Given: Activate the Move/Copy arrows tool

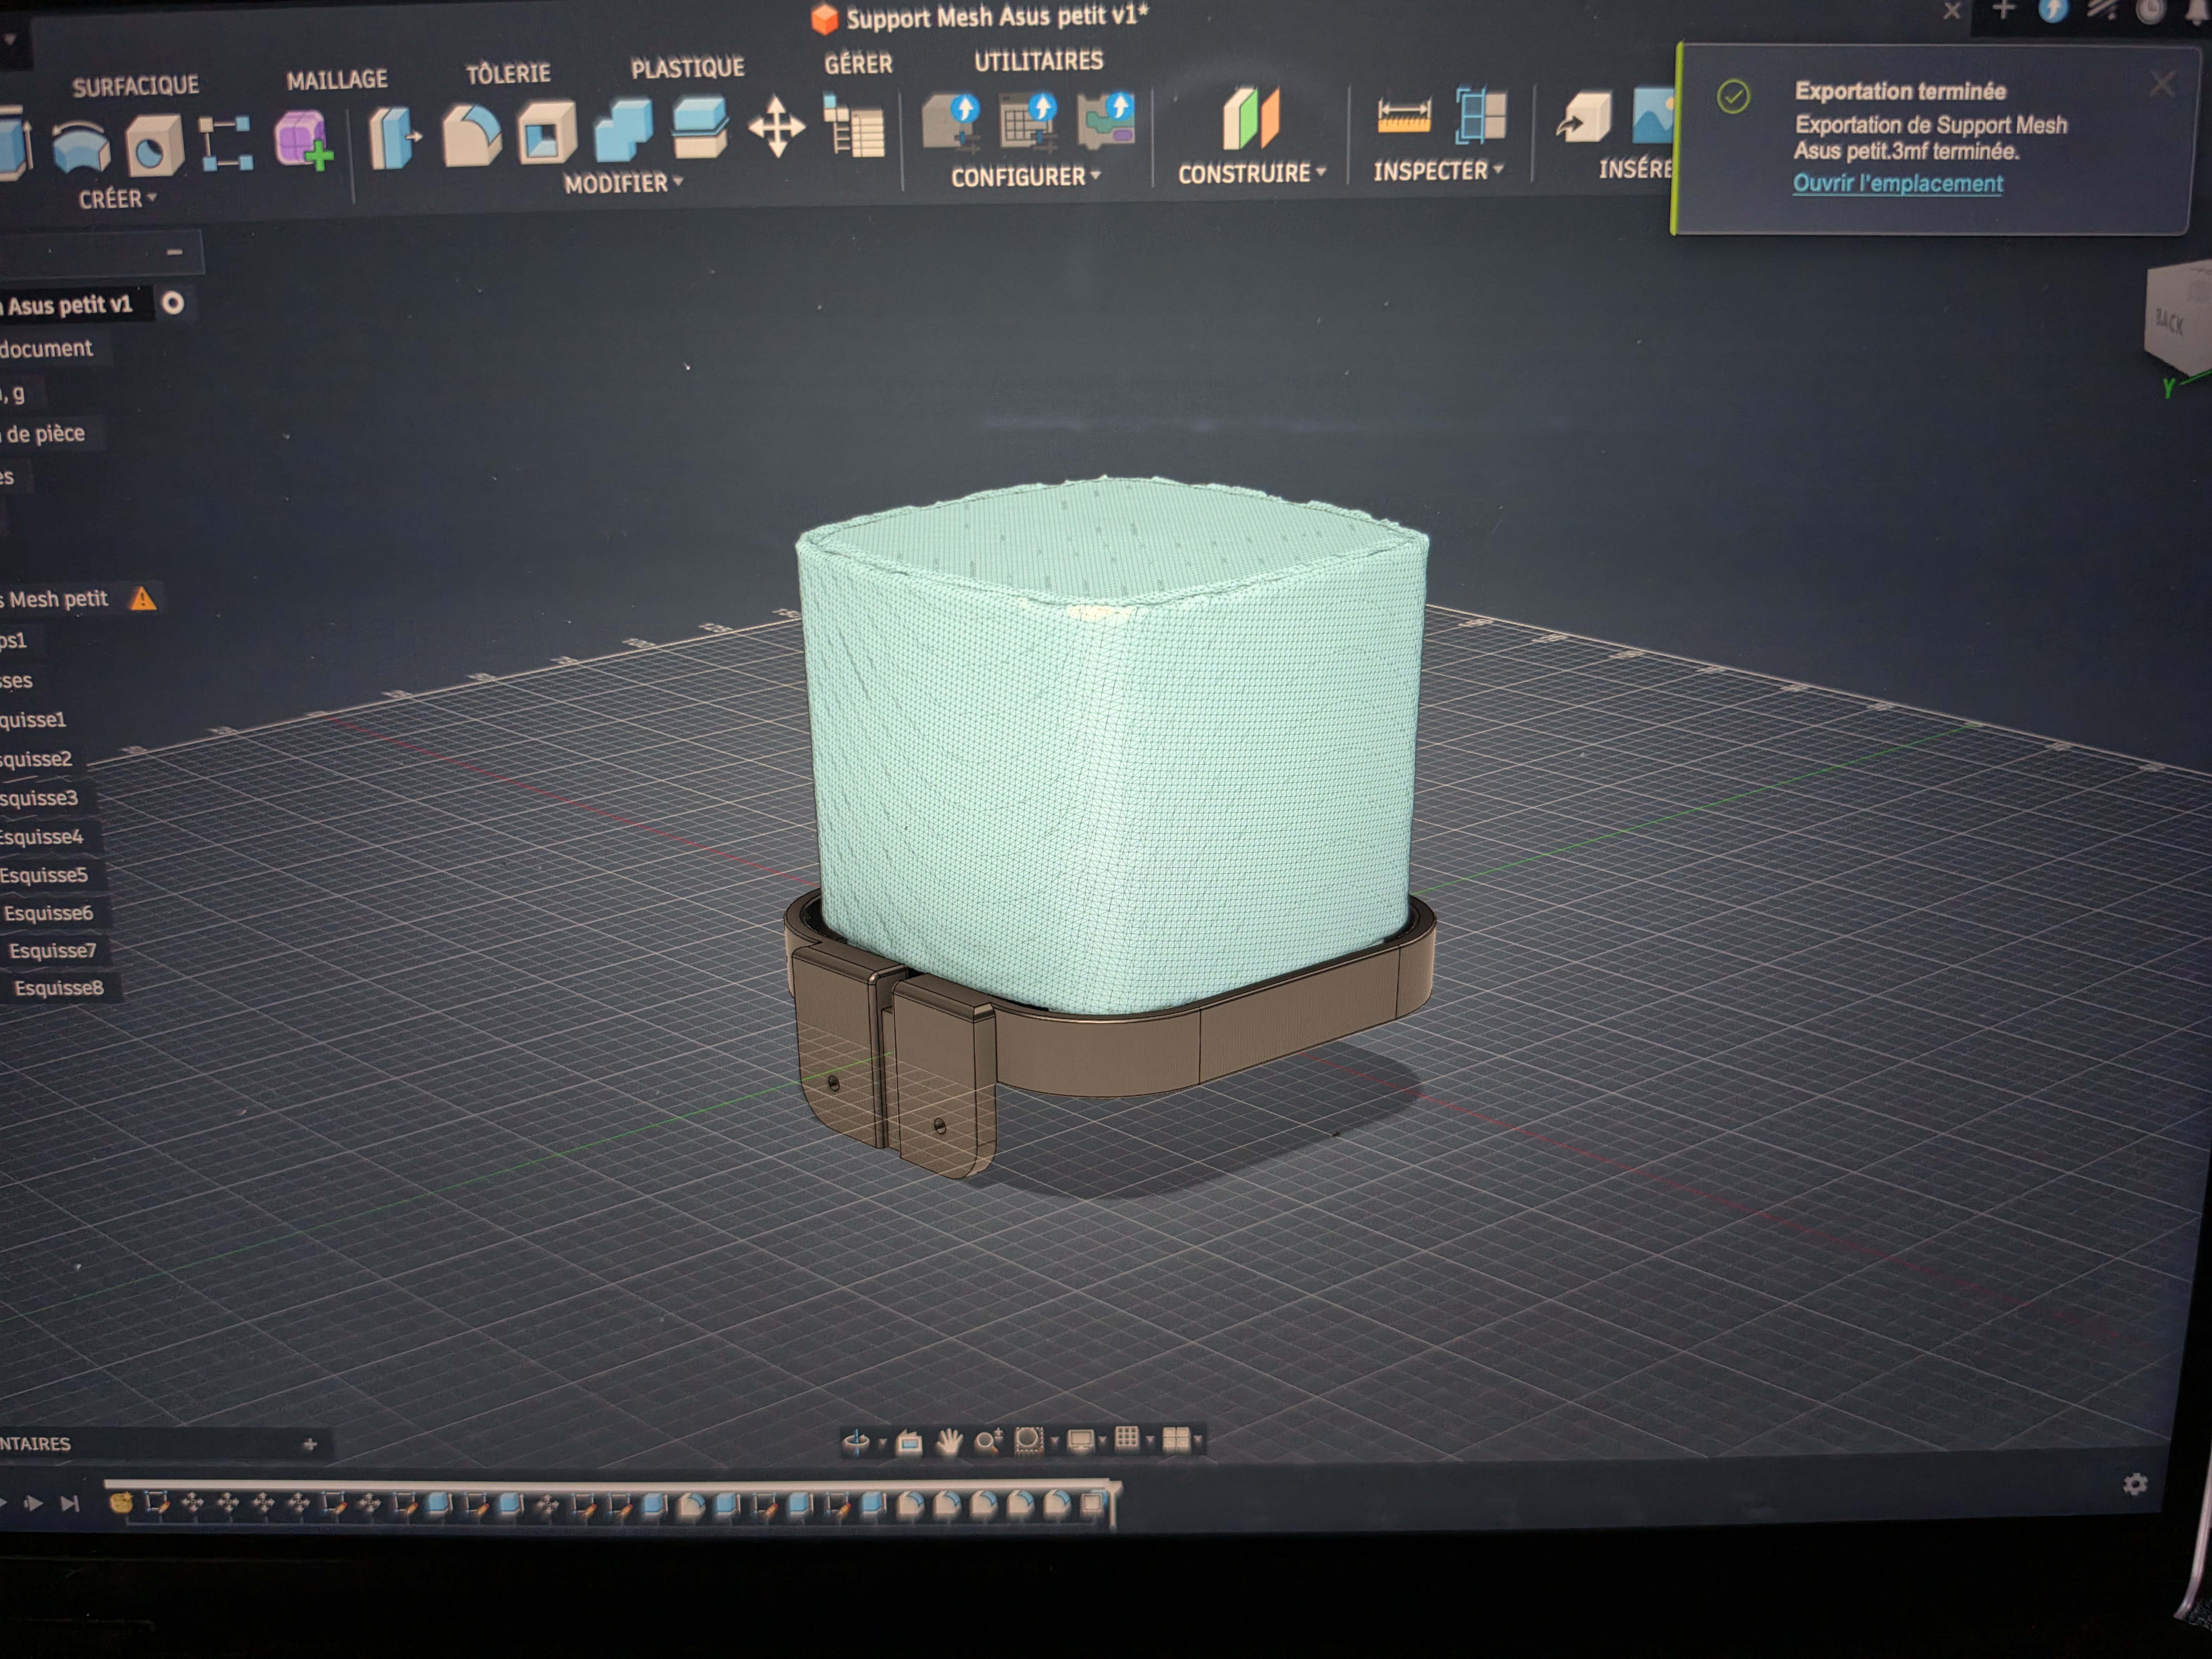Looking at the screenshot, I should (776, 126).
